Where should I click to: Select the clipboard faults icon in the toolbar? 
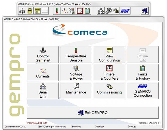click(87, 11)
